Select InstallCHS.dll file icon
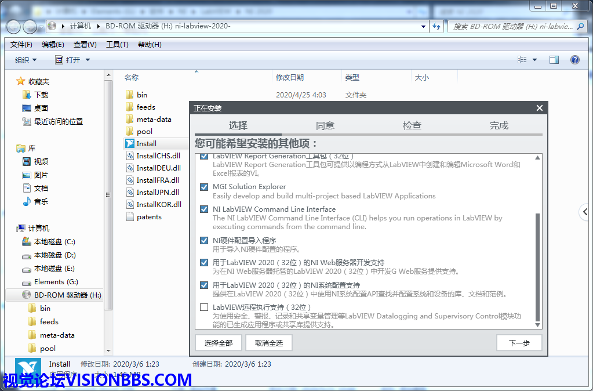The height and width of the screenshot is (391, 593). point(130,155)
